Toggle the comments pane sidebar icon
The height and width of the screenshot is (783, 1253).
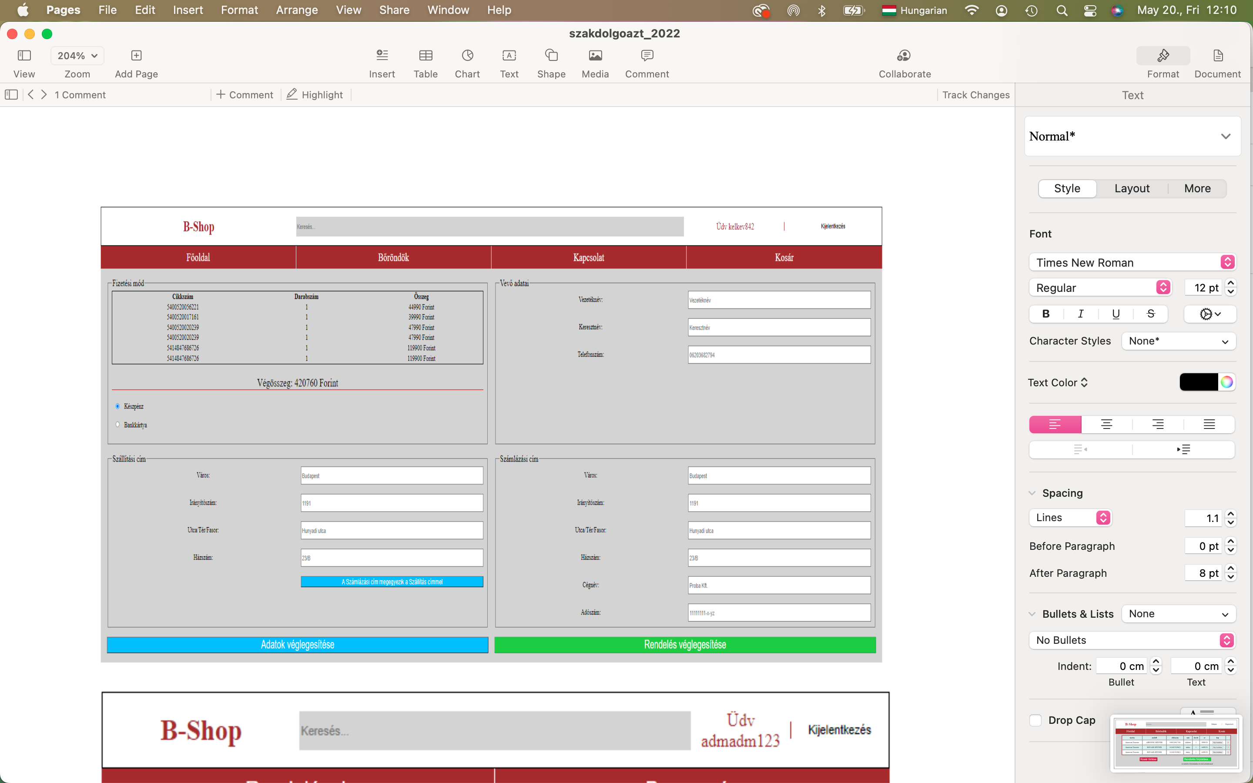[x=11, y=95]
